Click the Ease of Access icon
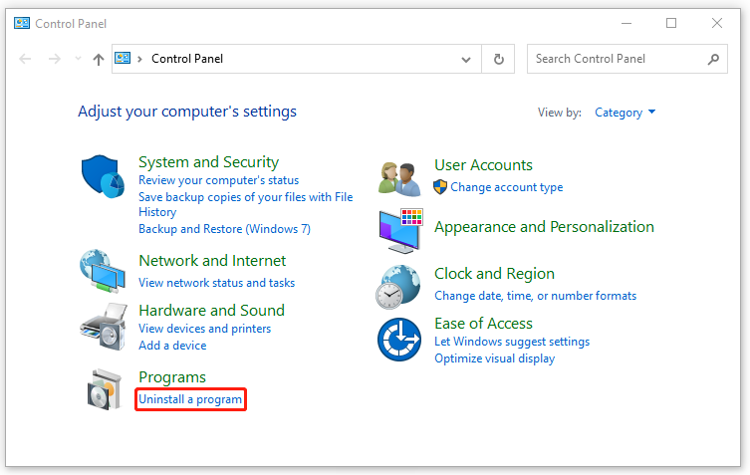 [399, 340]
